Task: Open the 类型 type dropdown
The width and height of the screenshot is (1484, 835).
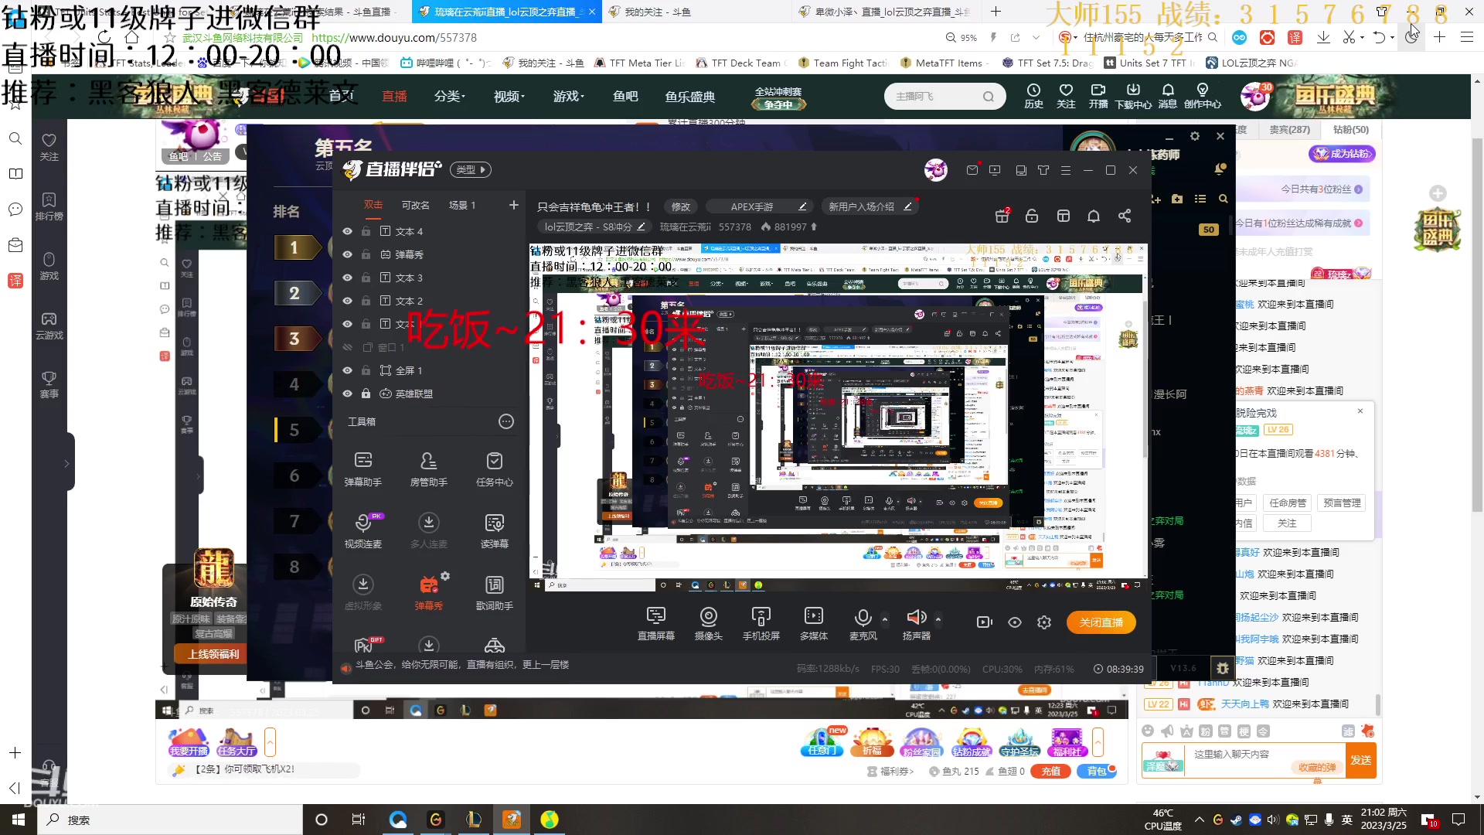Action: [x=471, y=170]
